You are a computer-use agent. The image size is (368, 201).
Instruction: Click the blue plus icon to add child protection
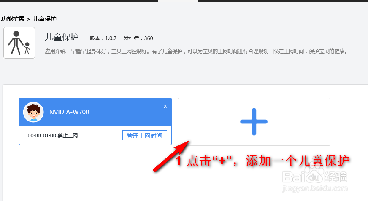point(254,122)
